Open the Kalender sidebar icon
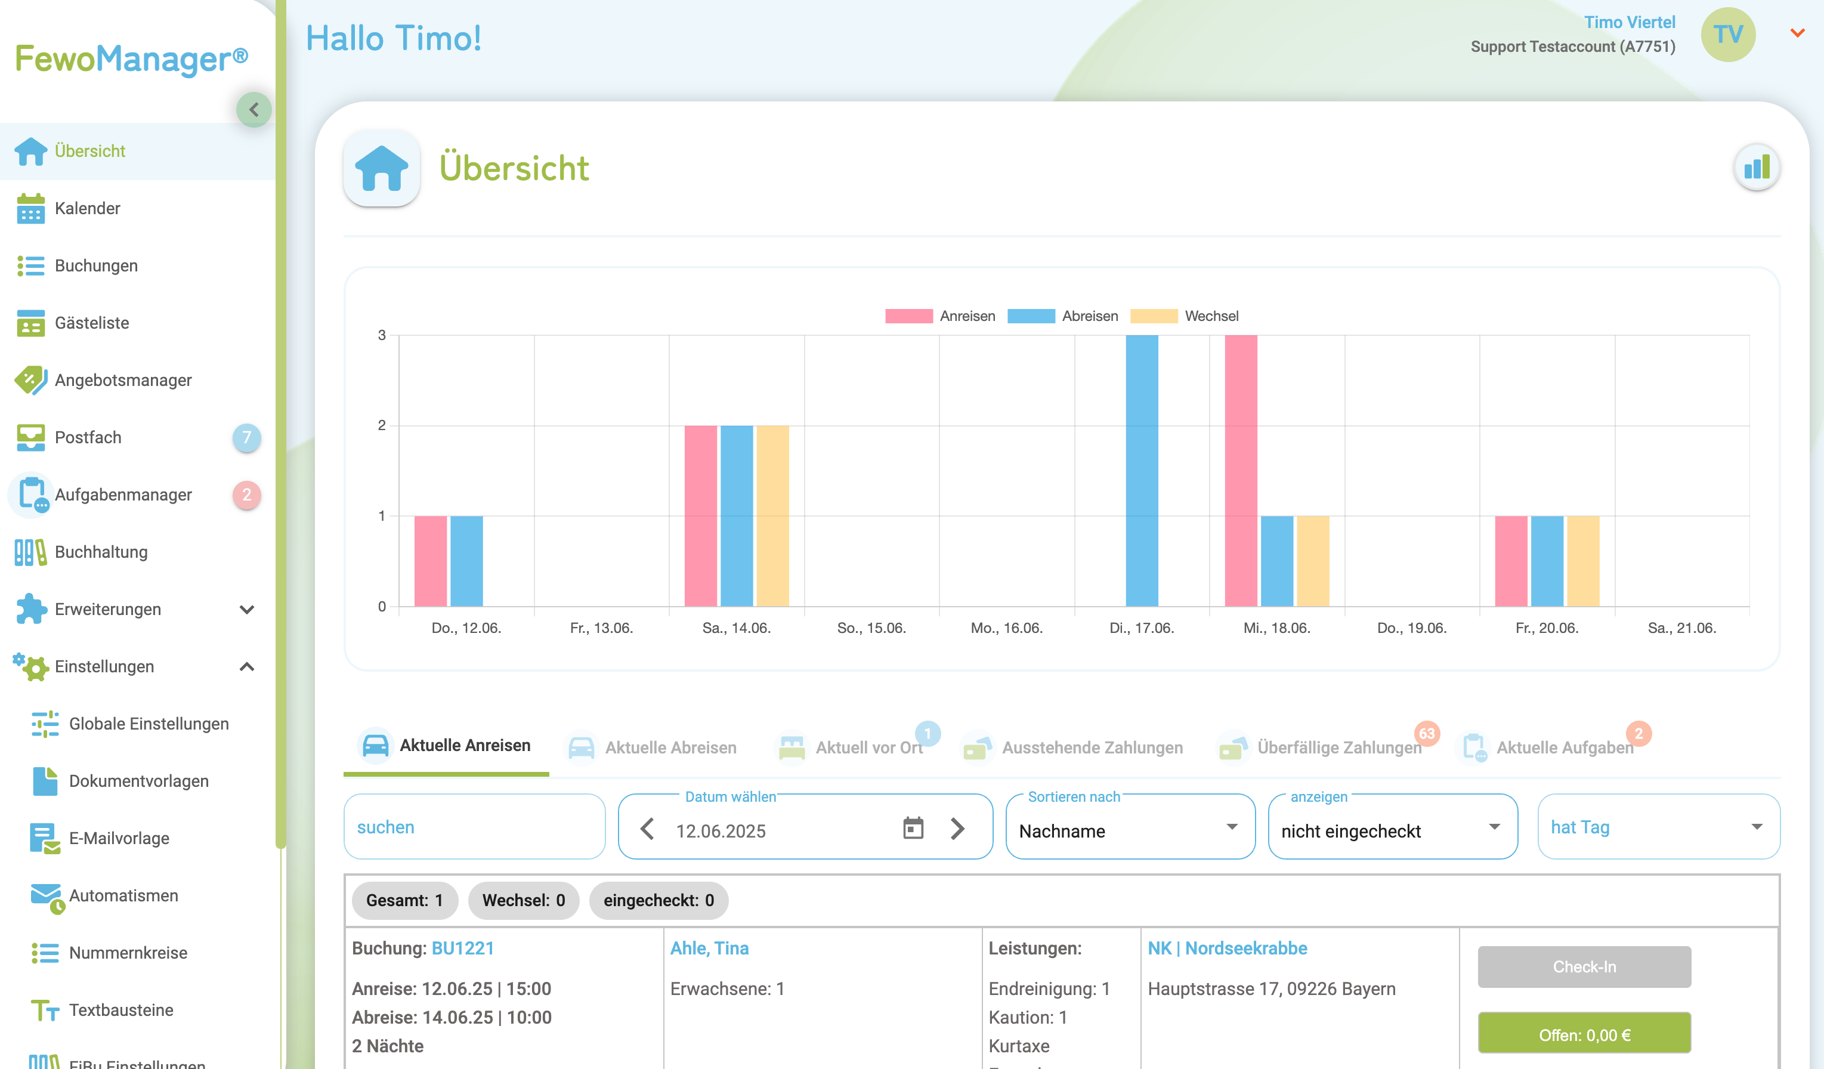 point(30,208)
